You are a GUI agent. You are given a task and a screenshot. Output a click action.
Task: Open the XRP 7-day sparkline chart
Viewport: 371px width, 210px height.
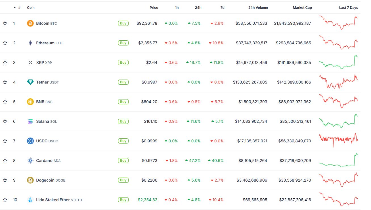[x=338, y=62]
